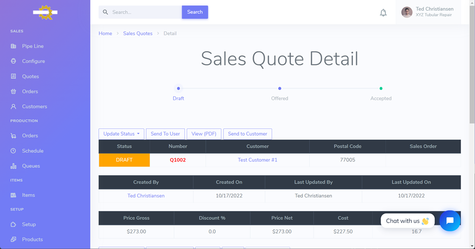Open Test Customer #1 link
The width and height of the screenshot is (475, 249).
point(257,160)
